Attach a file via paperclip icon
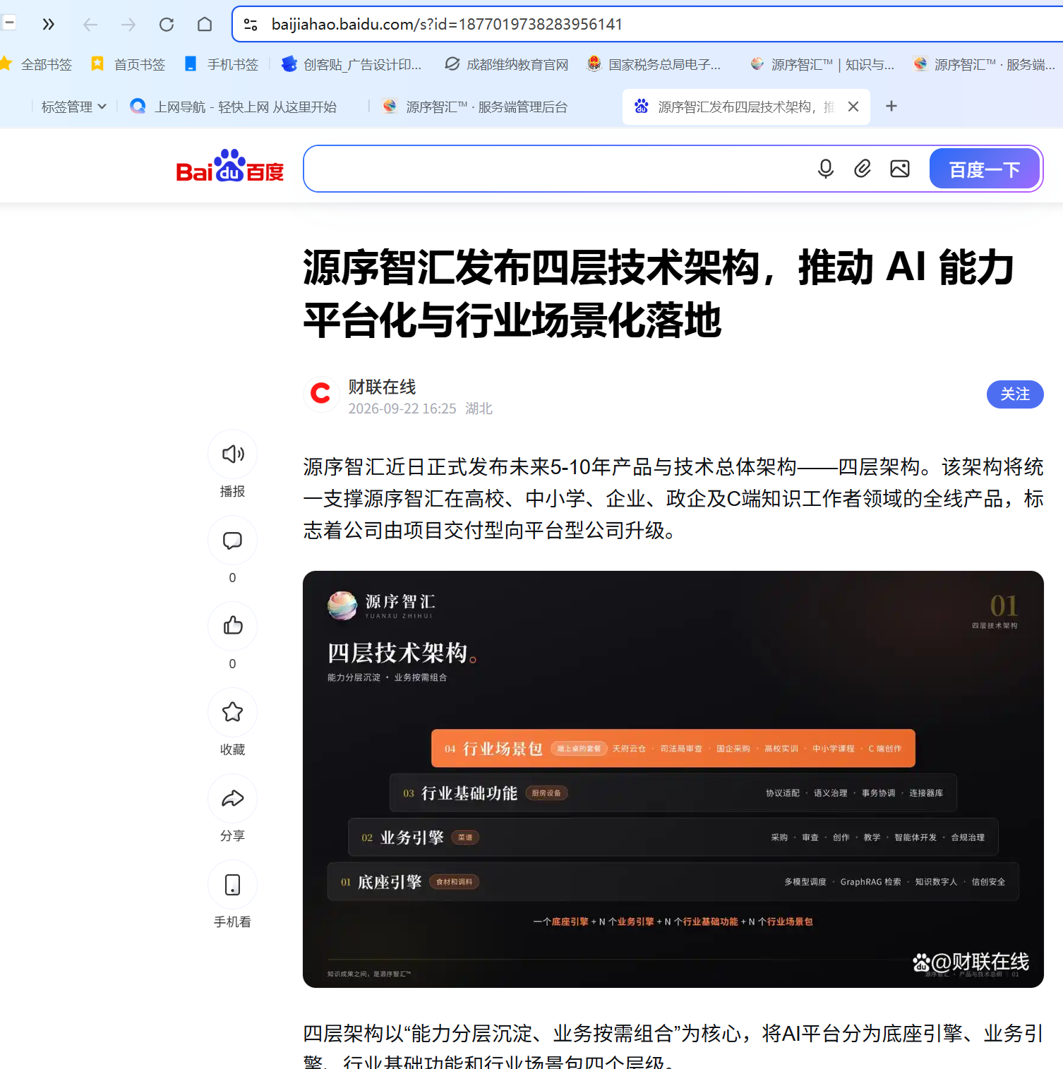This screenshot has height=1069, width=1063. pyautogui.click(x=863, y=169)
